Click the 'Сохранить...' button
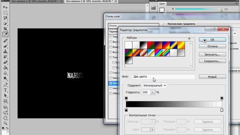The width and height of the screenshot is (240, 135). [212, 61]
